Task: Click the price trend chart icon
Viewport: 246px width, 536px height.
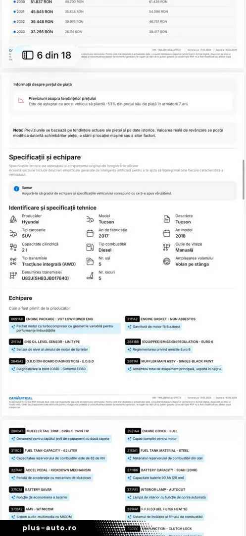Action: pos(21,100)
